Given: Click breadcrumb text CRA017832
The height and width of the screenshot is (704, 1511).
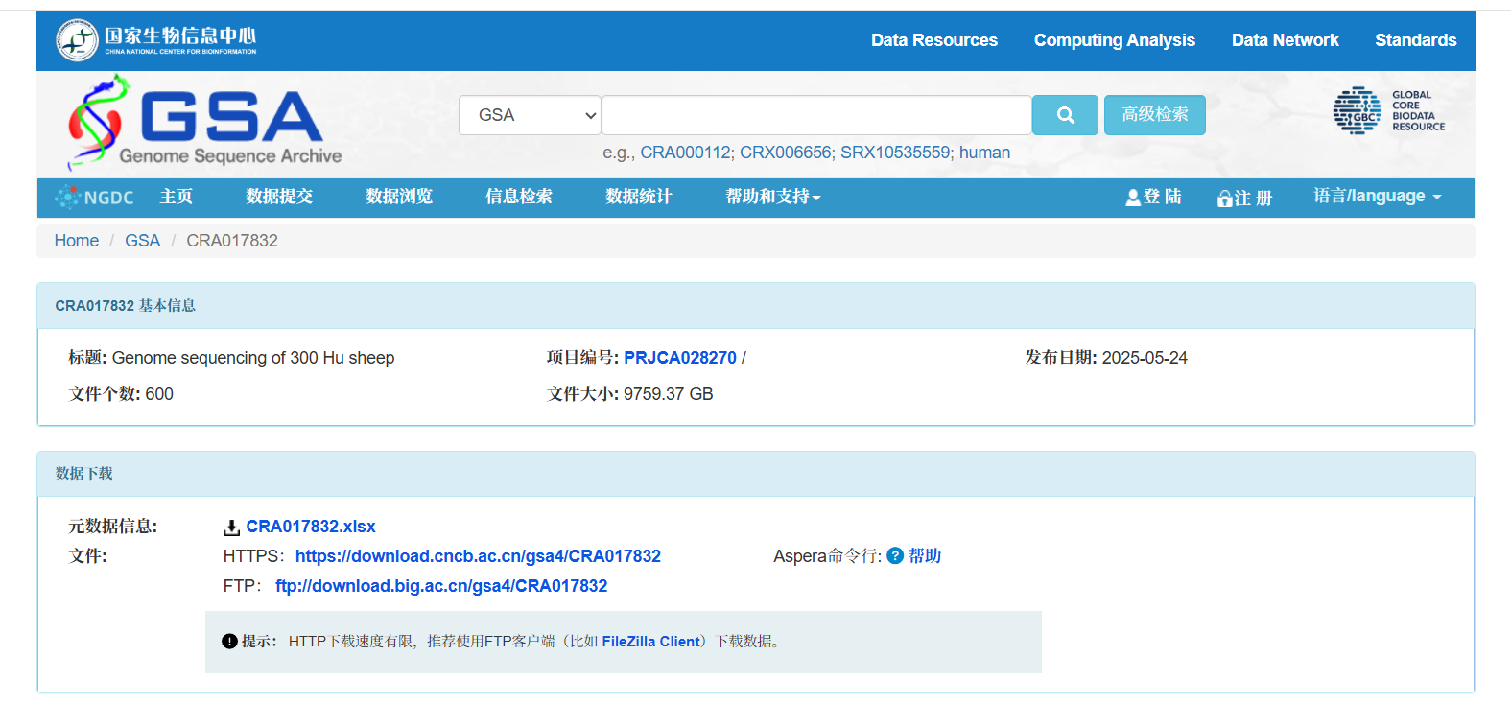Looking at the screenshot, I should tap(232, 241).
